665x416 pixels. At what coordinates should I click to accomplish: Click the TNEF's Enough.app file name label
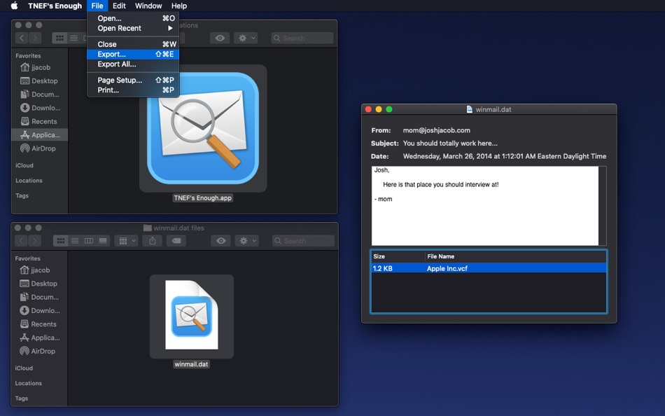tap(203, 197)
